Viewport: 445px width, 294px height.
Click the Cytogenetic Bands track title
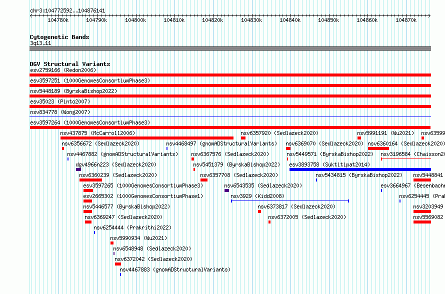(x=59, y=37)
